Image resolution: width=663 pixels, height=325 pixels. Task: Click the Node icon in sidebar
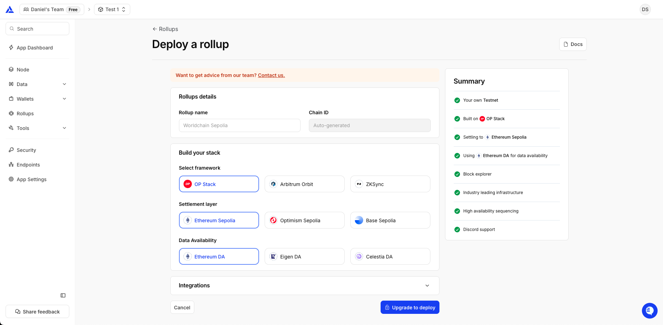pos(11,70)
